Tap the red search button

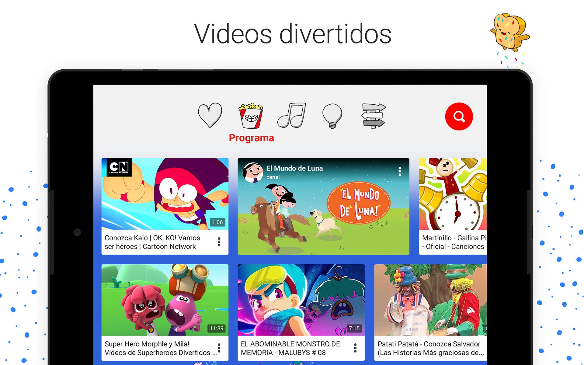click(x=459, y=116)
